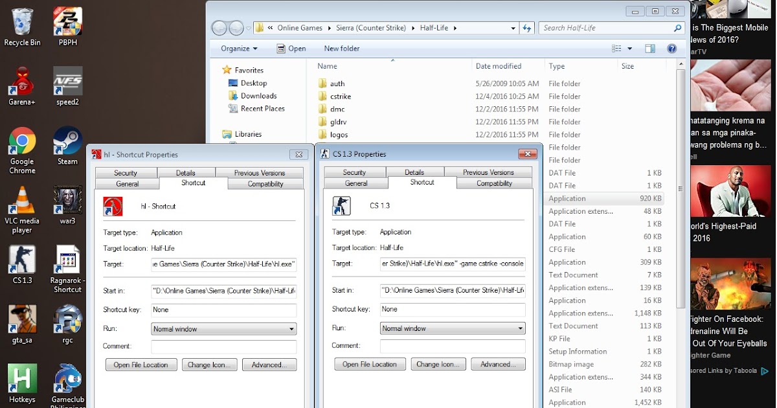Screen dimensions: 777x408
Task: Click Open File Location in hl Shortcut Properties
Action: click(x=141, y=365)
